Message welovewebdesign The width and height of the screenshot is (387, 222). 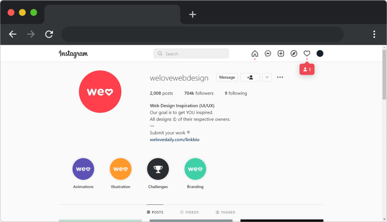tap(227, 77)
